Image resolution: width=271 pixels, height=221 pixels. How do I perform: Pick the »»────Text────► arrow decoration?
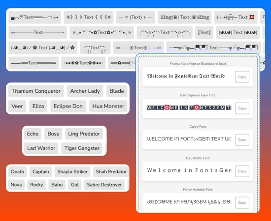[37, 32]
